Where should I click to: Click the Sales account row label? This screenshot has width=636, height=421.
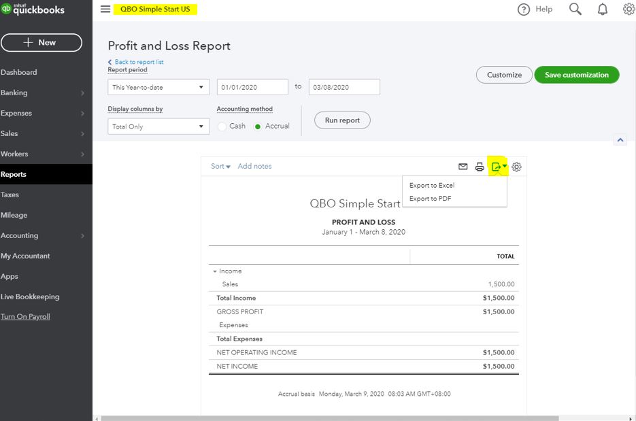(230, 284)
